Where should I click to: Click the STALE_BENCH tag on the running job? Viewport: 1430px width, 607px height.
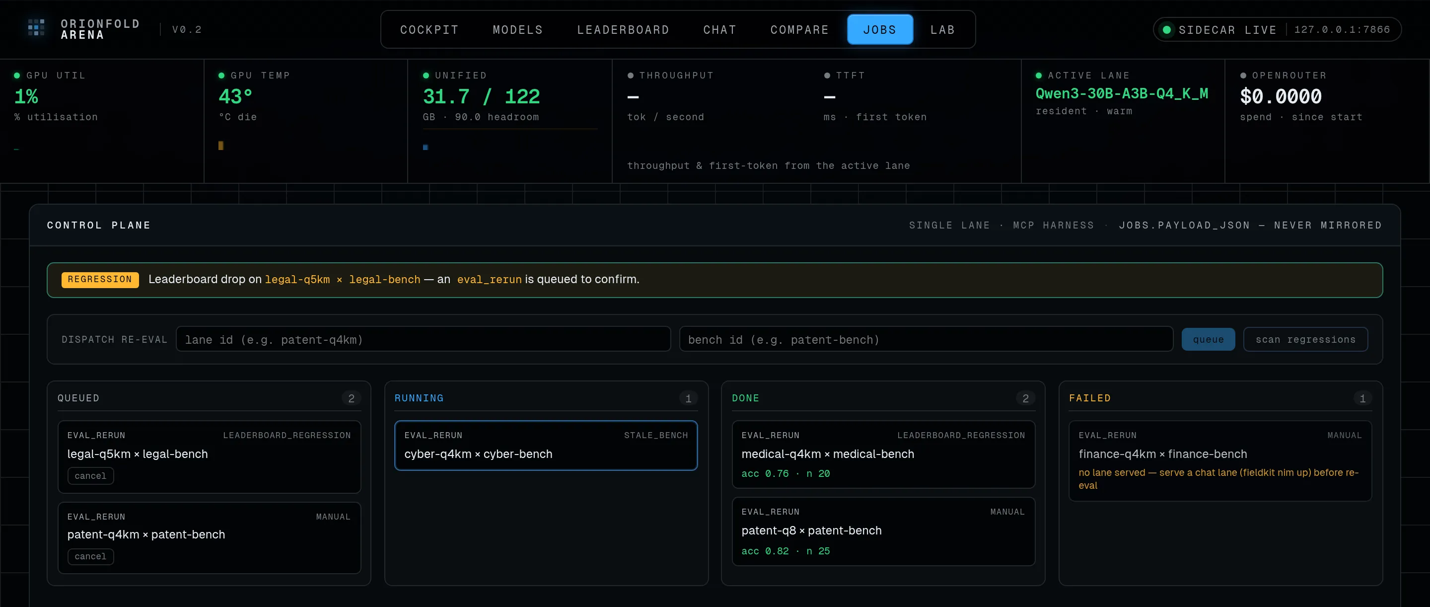655,436
